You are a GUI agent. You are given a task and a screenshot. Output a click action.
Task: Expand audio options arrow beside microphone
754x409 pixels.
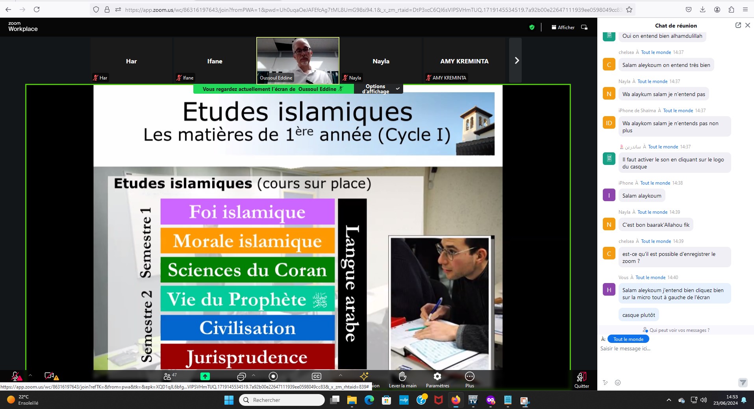click(x=30, y=376)
